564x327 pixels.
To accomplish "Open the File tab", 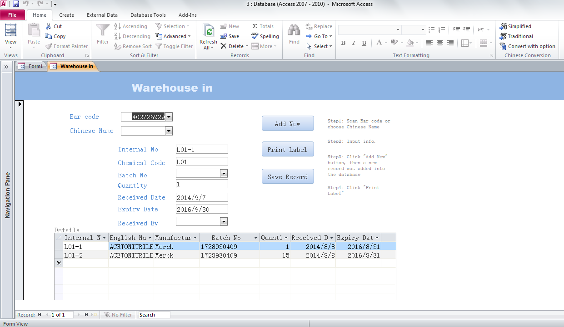I will point(12,15).
